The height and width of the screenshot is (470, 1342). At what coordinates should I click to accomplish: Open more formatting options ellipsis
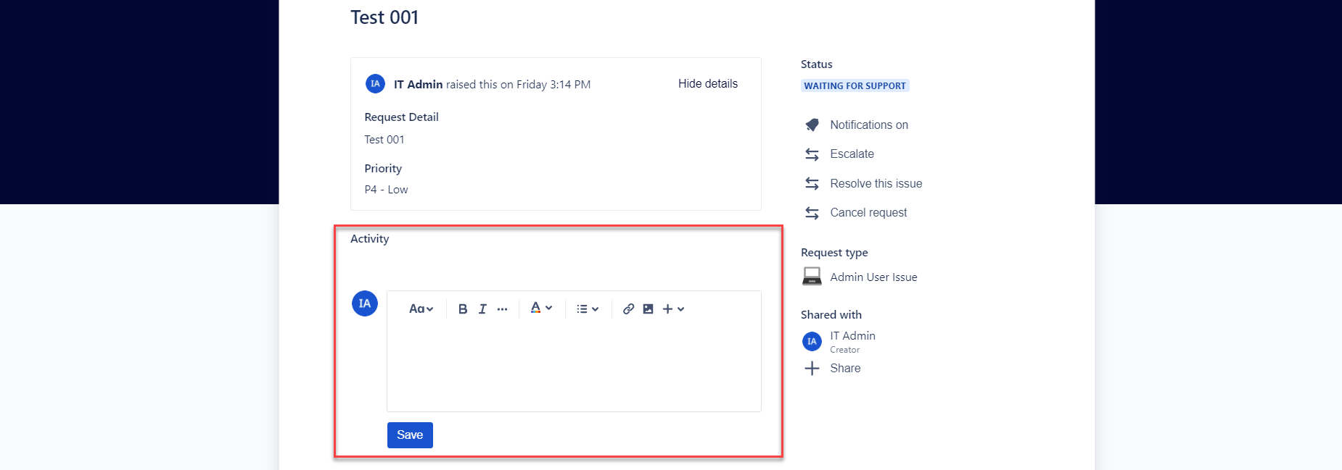[x=502, y=309]
